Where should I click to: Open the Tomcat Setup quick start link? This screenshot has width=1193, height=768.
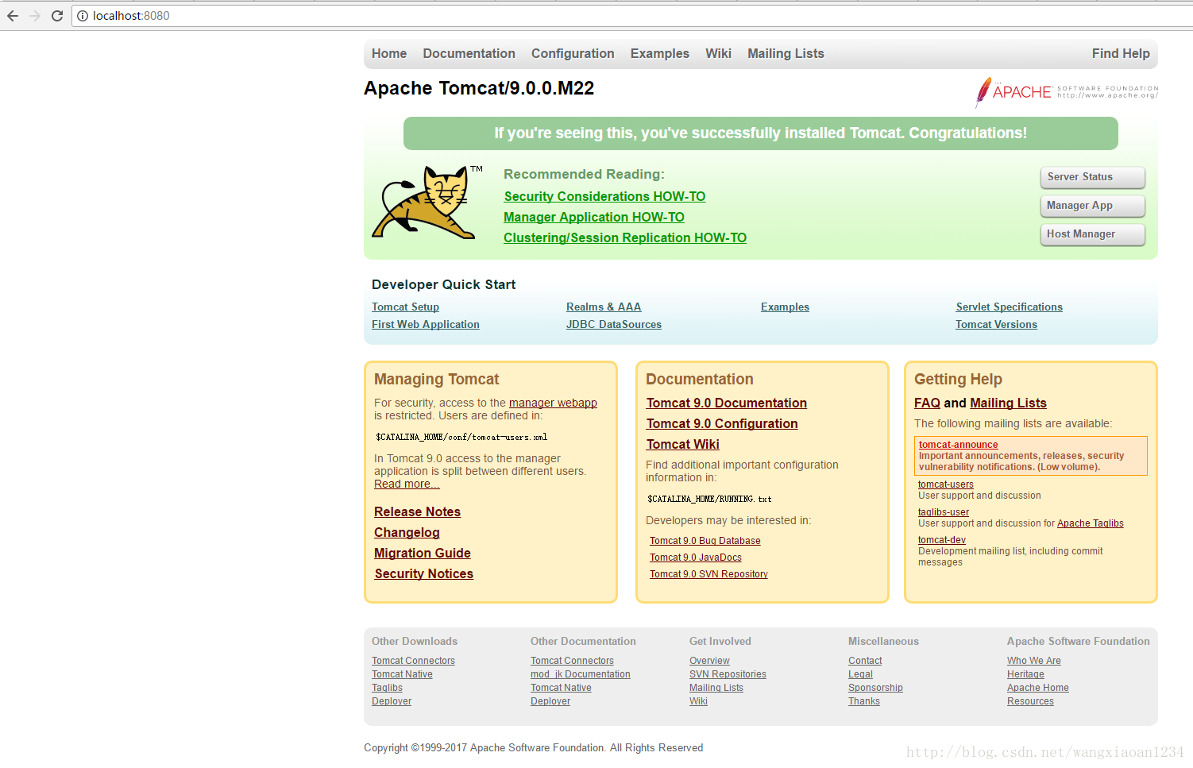click(x=405, y=307)
